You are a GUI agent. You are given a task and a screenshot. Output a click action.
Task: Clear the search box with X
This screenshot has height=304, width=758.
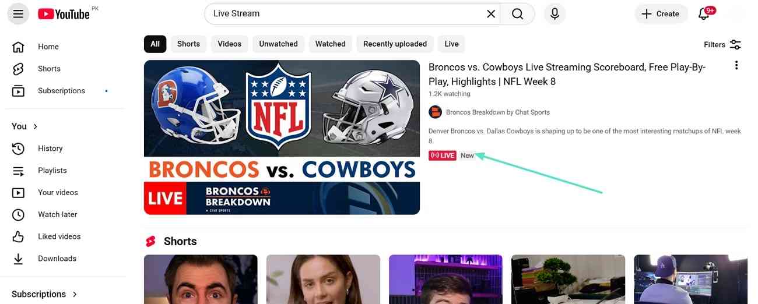click(x=491, y=13)
